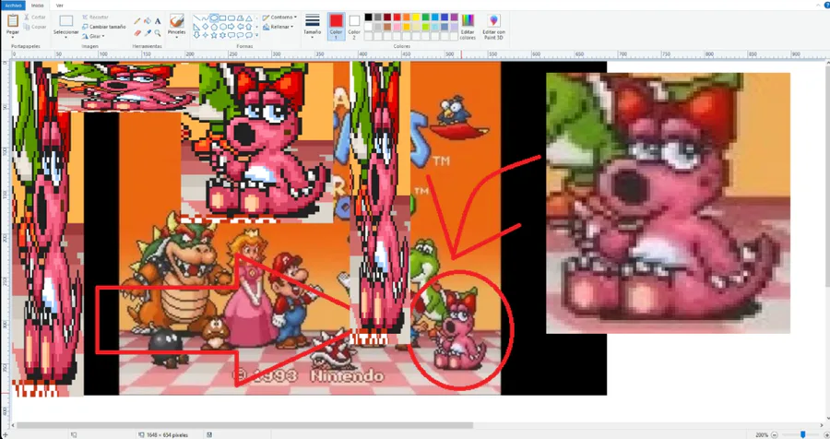Select the Magnifier tool
The height and width of the screenshot is (439, 830).
158,33
